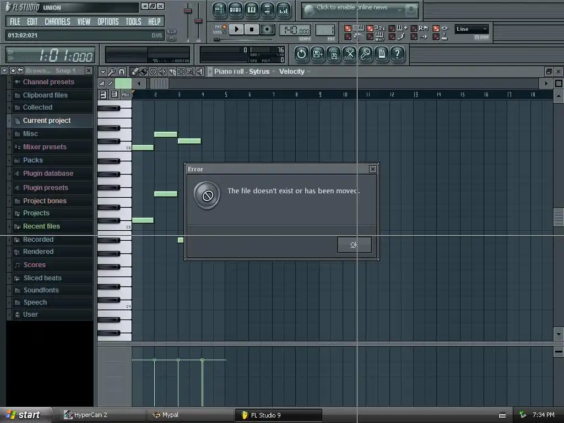Select the Delete tool in piano roll
This screenshot has height=423, width=564.
[153, 72]
